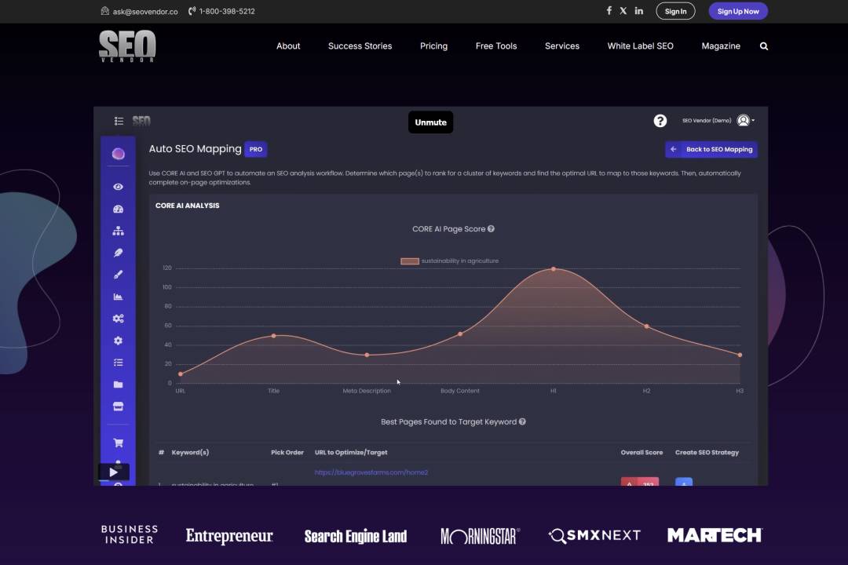This screenshot has height=565, width=848.
Task: Open the Services navigation menu
Action: (x=561, y=46)
